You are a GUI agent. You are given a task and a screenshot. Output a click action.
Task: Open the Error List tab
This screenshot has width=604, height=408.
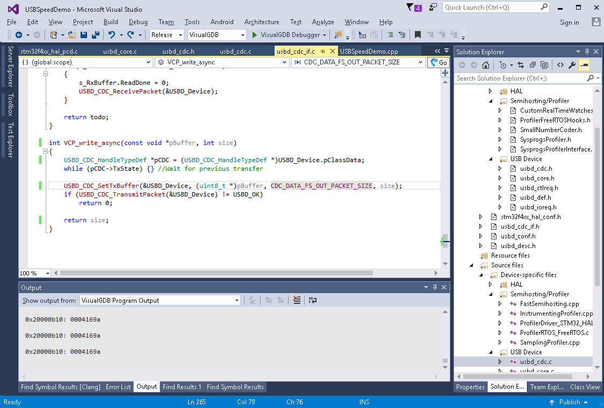(118, 387)
